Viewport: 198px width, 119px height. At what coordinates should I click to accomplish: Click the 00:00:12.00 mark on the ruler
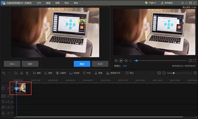point(36,80)
